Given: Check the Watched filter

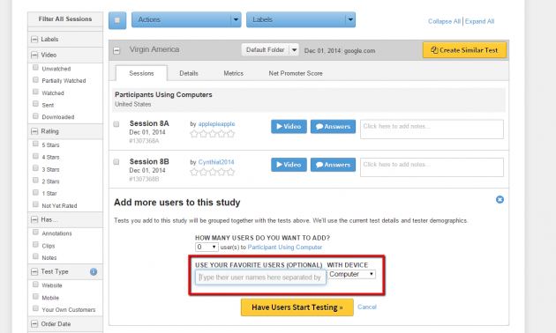Looking at the screenshot, I should click(x=35, y=92).
